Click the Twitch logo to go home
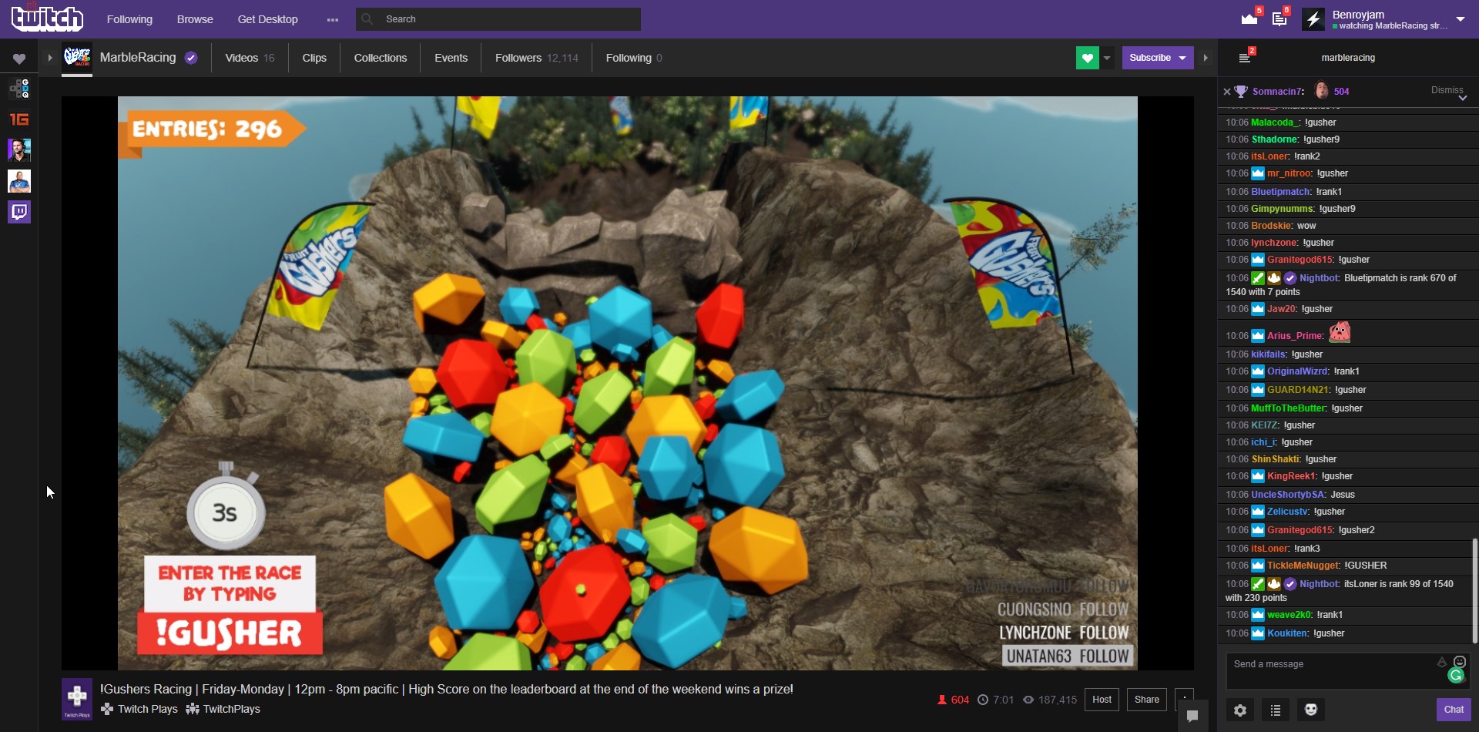The height and width of the screenshot is (732, 1479). click(x=47, y=18)
